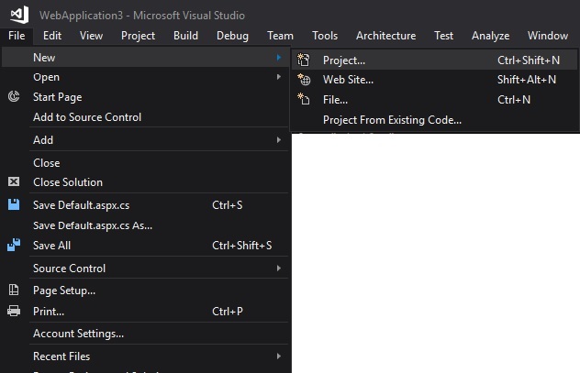Viewport: 580px width, 373px height.
Task: Click the Save All icon
Action: (14, 246)
